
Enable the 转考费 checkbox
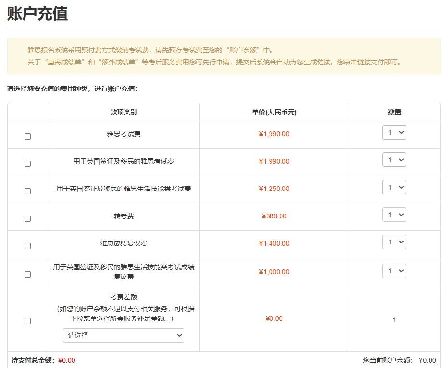[27, 218]
